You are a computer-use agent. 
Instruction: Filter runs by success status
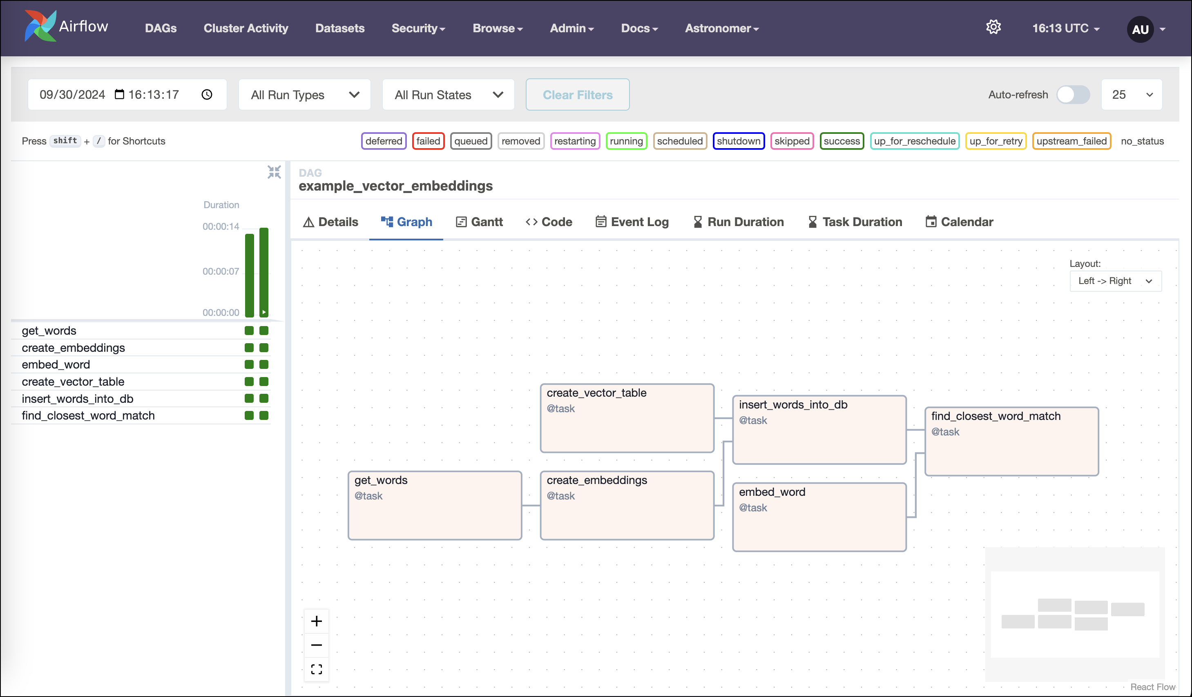click(x=842, y=141)
